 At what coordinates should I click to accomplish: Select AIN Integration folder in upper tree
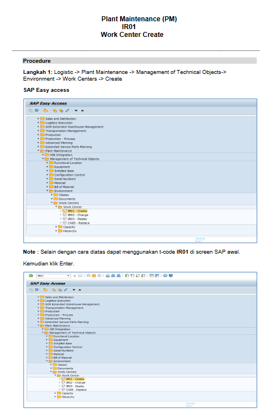point(58,155)
